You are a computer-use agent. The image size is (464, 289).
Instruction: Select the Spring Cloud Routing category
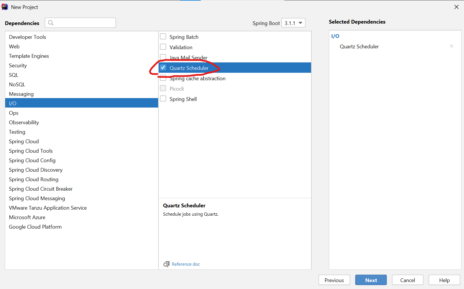click(82, 179)
